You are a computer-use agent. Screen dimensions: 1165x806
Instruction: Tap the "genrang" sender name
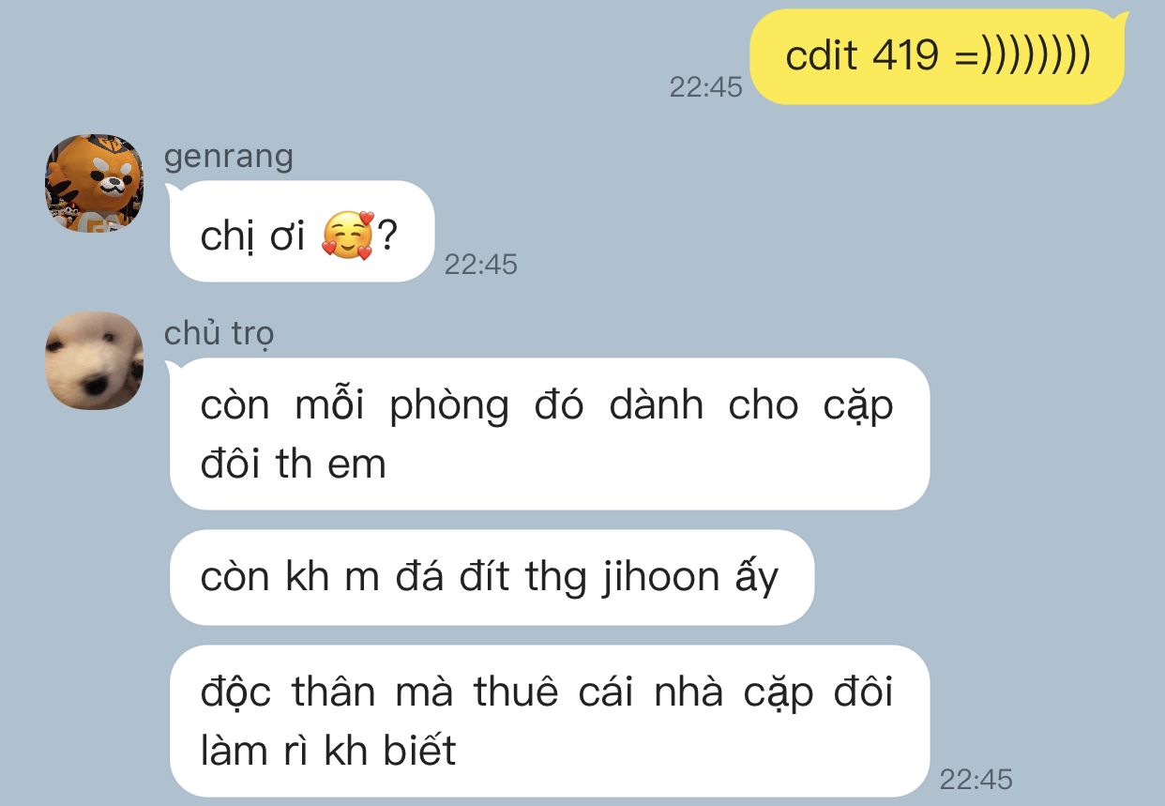pyautogui.click(x=229, y=156)
